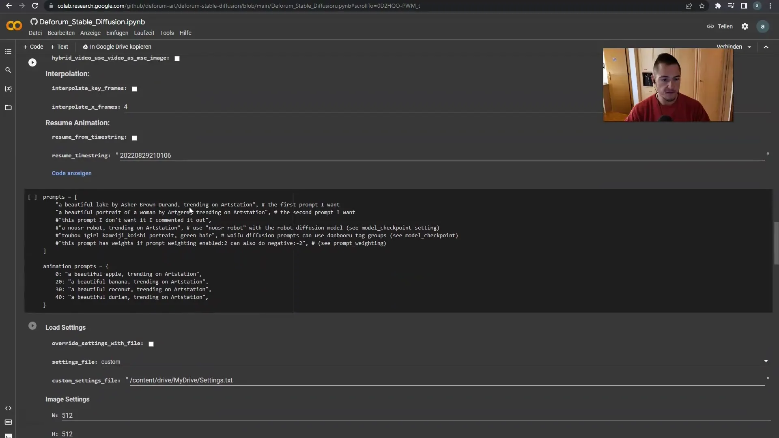779x438 pixels.
Task: Click the Teilen share button
Action: tap(720, 26)
